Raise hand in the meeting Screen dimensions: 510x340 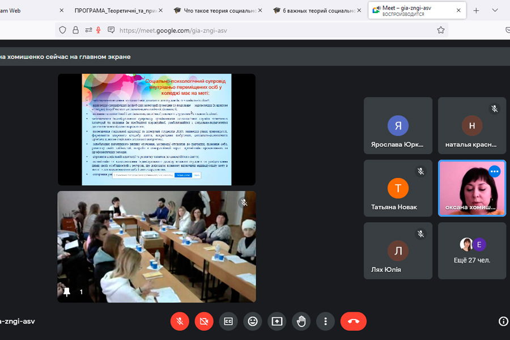click(x=301, y=321)
